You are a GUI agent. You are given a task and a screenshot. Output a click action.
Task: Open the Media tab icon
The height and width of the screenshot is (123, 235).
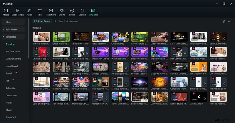6,12
